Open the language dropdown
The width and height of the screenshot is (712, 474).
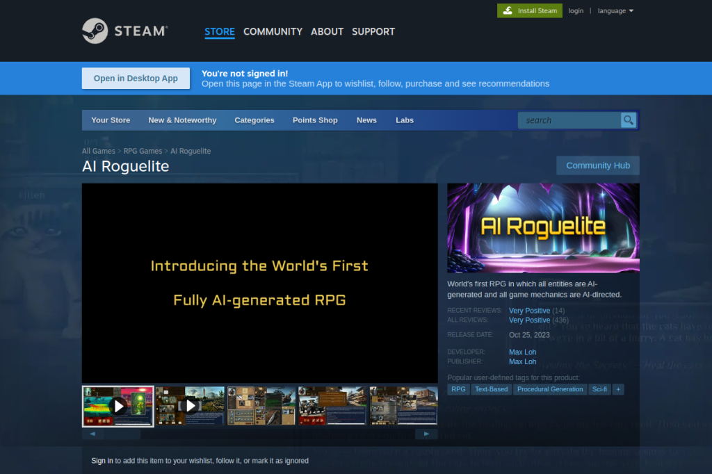point(615,11)
